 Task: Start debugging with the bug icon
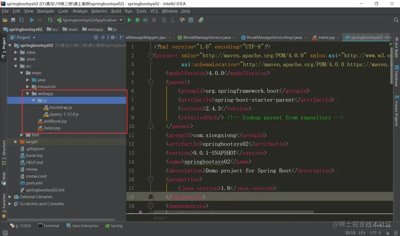point(137,20)
